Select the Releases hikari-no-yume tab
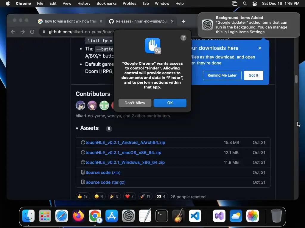The height and width of the screenshot is (228, 305). (x=141, y=21)
